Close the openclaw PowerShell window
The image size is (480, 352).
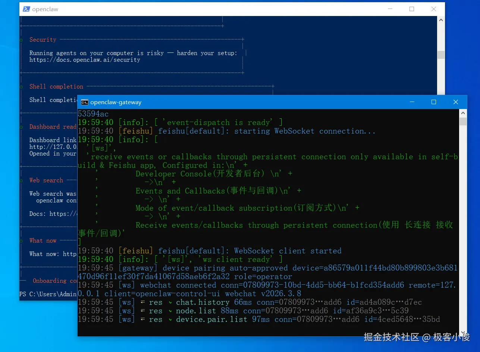[434, 9]
